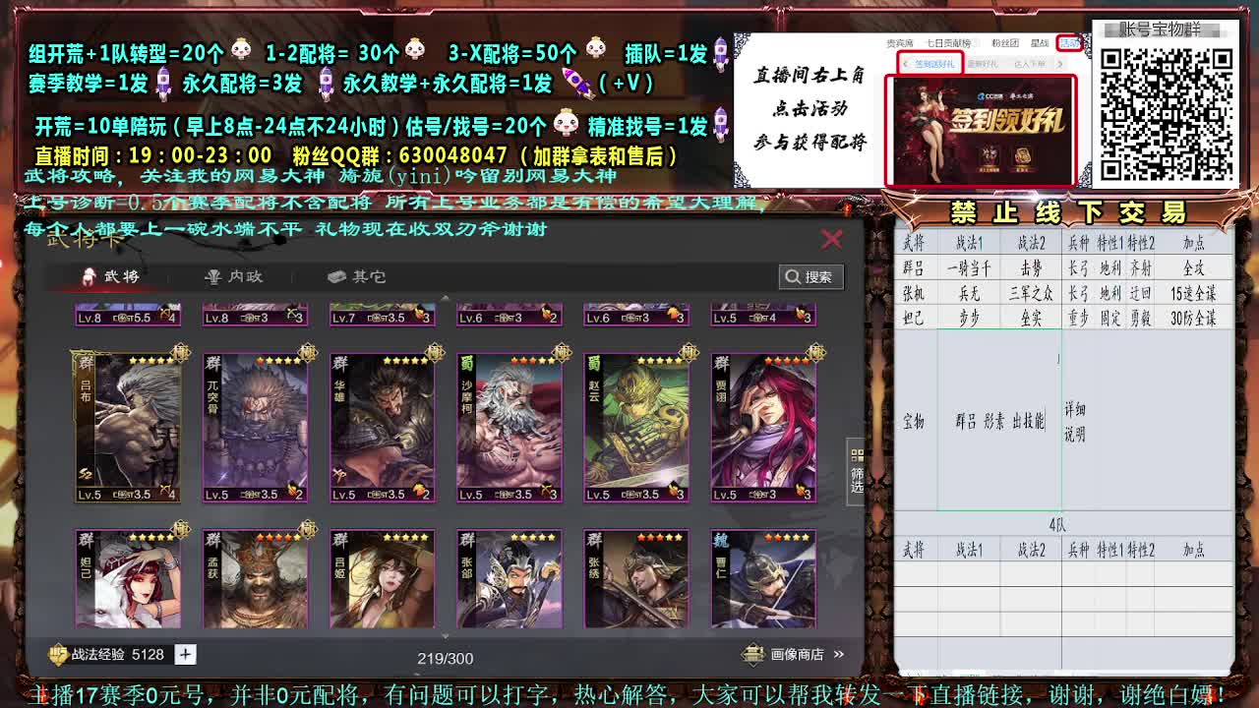Click the 30防全谋 table cell
The width and height of the screenshot is (1259, 708).
(x=1193, y=318)
